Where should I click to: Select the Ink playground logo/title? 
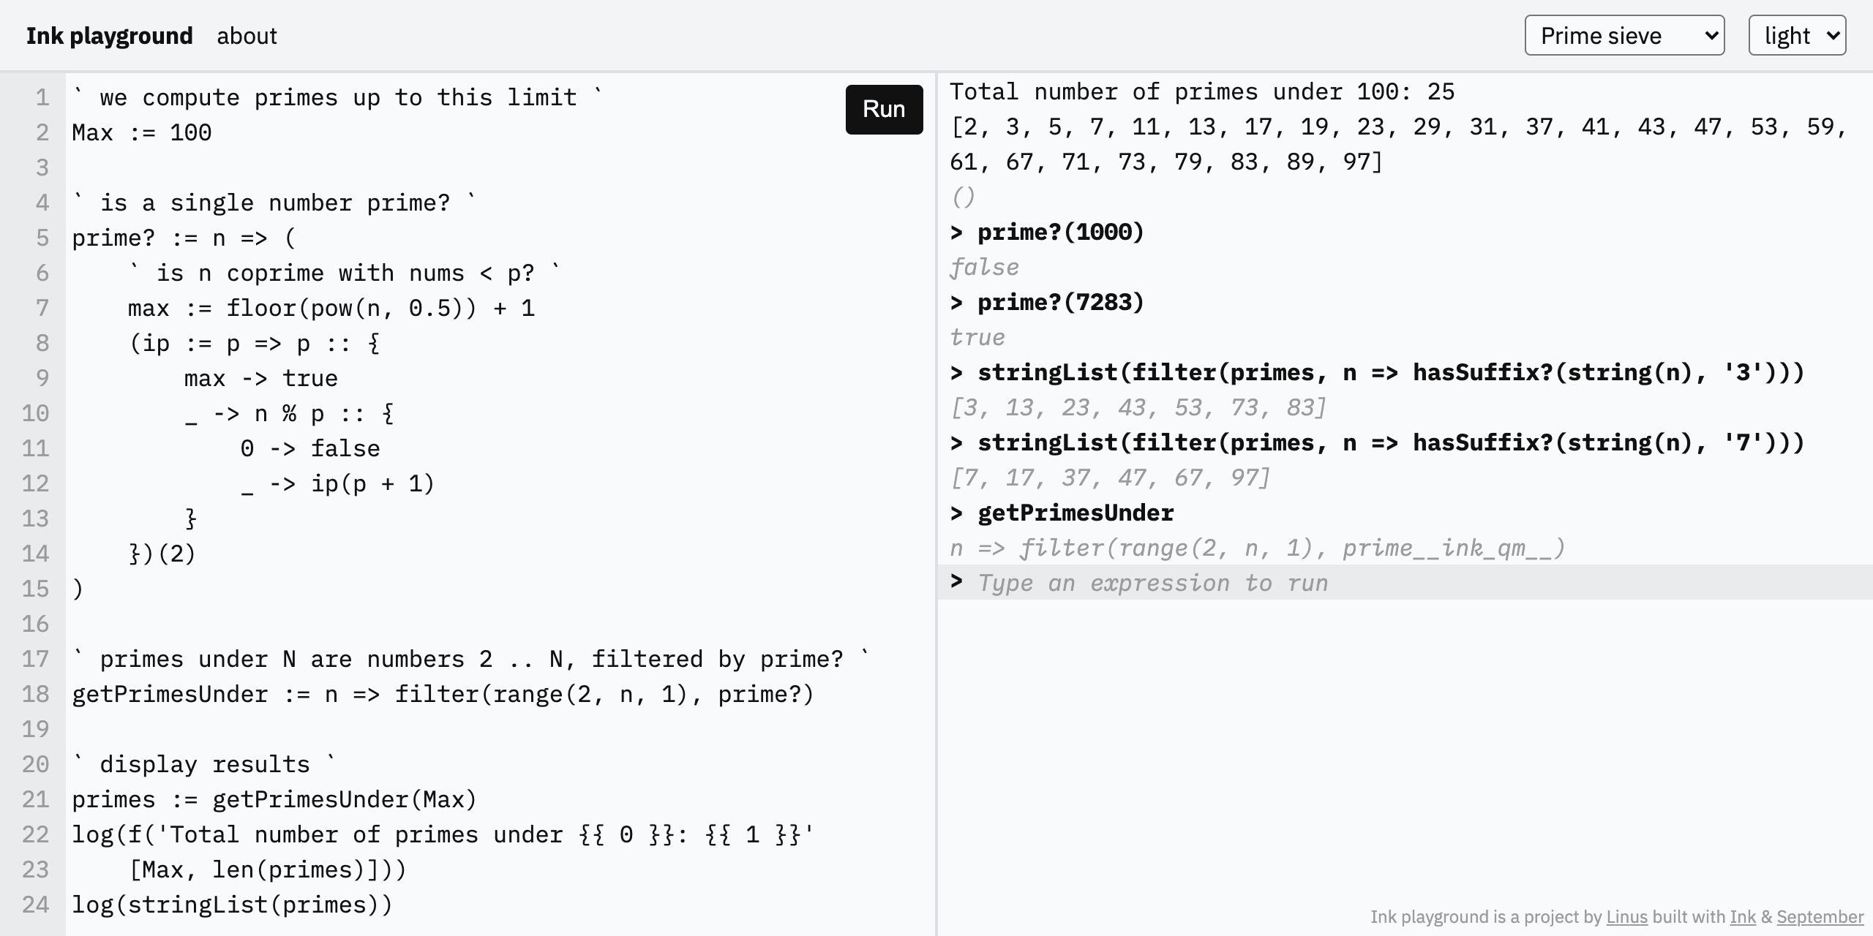[x=112, y=34]
